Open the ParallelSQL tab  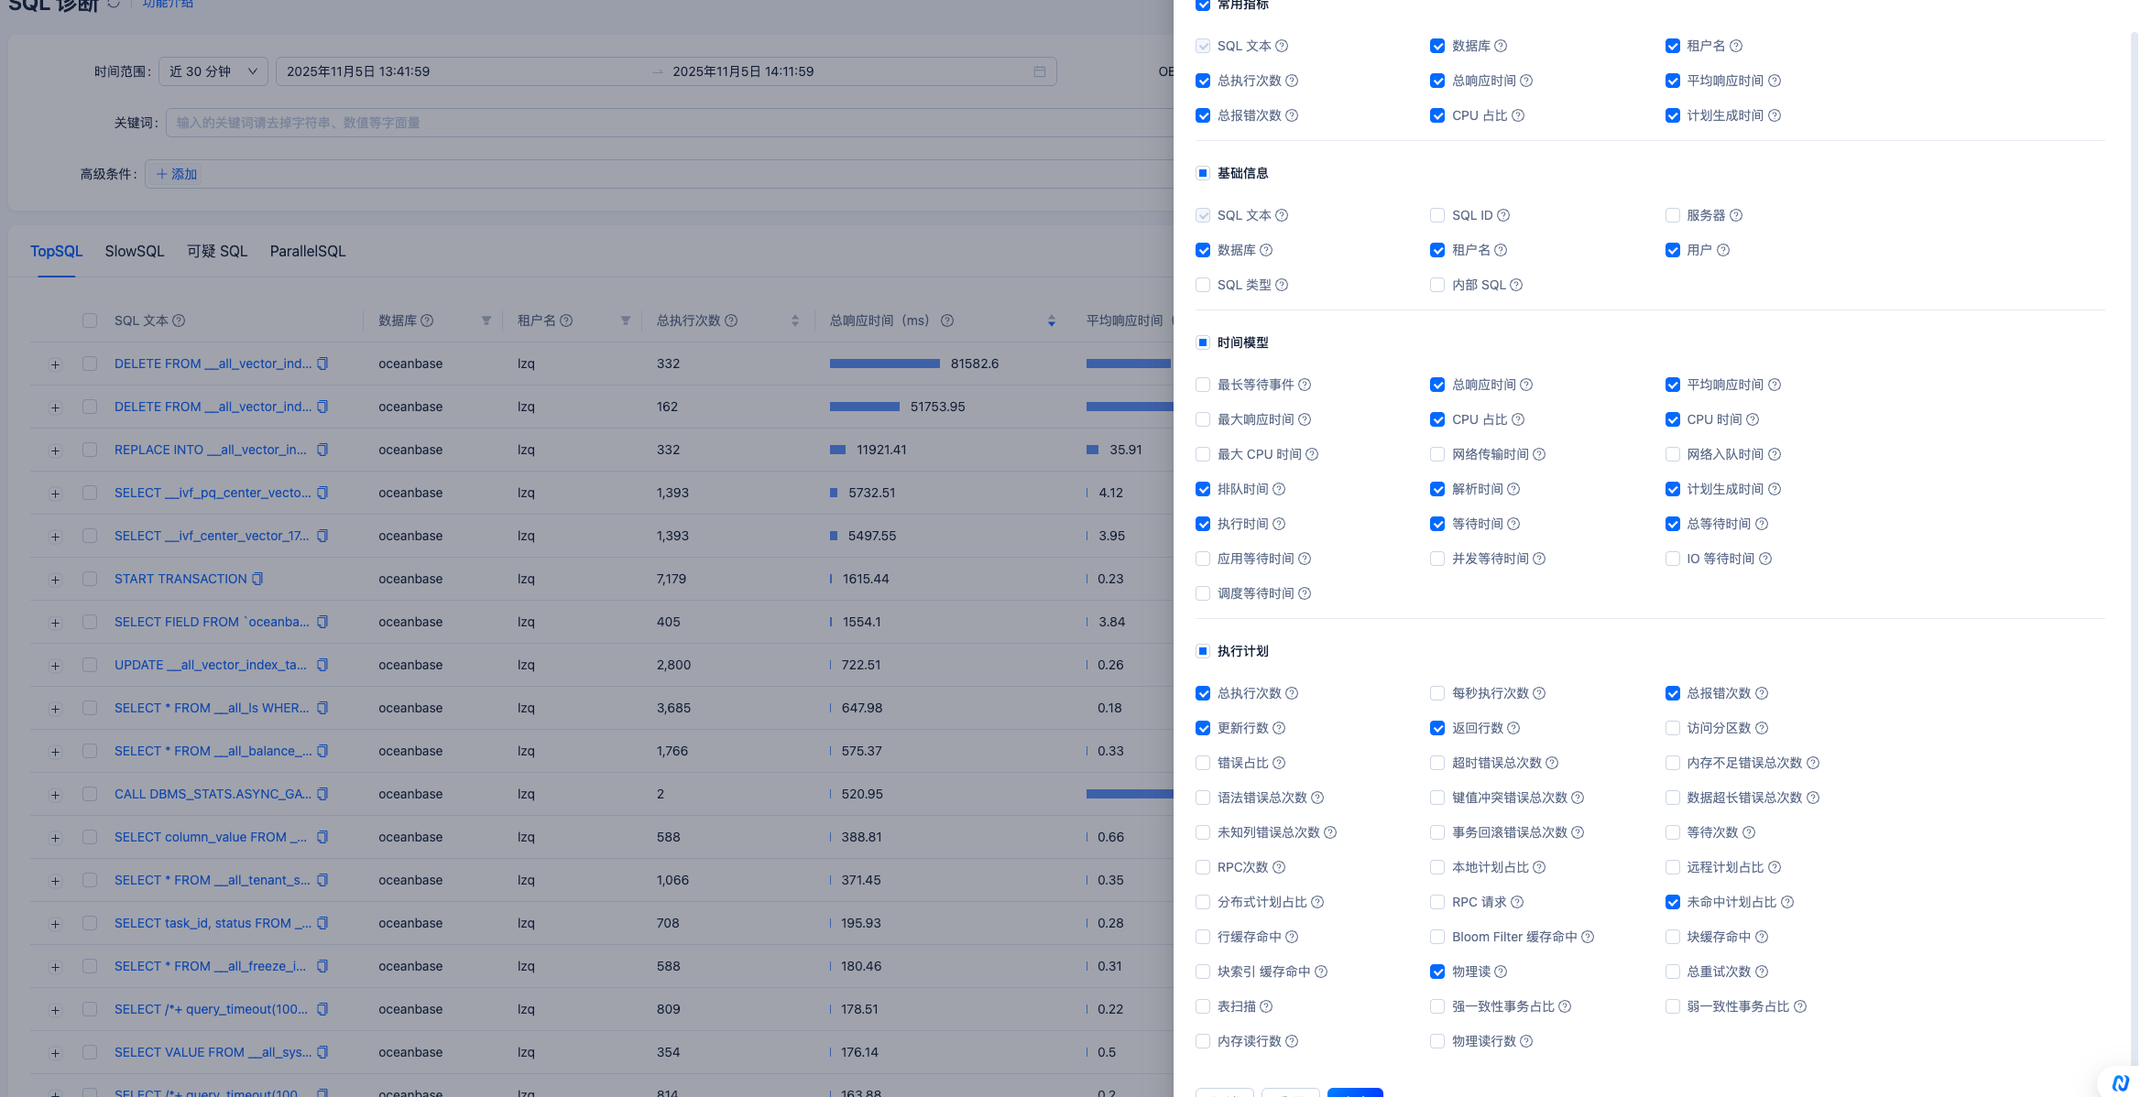[308, 251]
